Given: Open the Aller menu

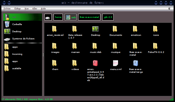Looking at the screenshot, I should coord(35,9).
